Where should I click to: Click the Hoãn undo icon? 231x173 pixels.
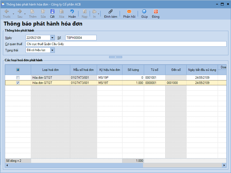[x=72, y=12]
